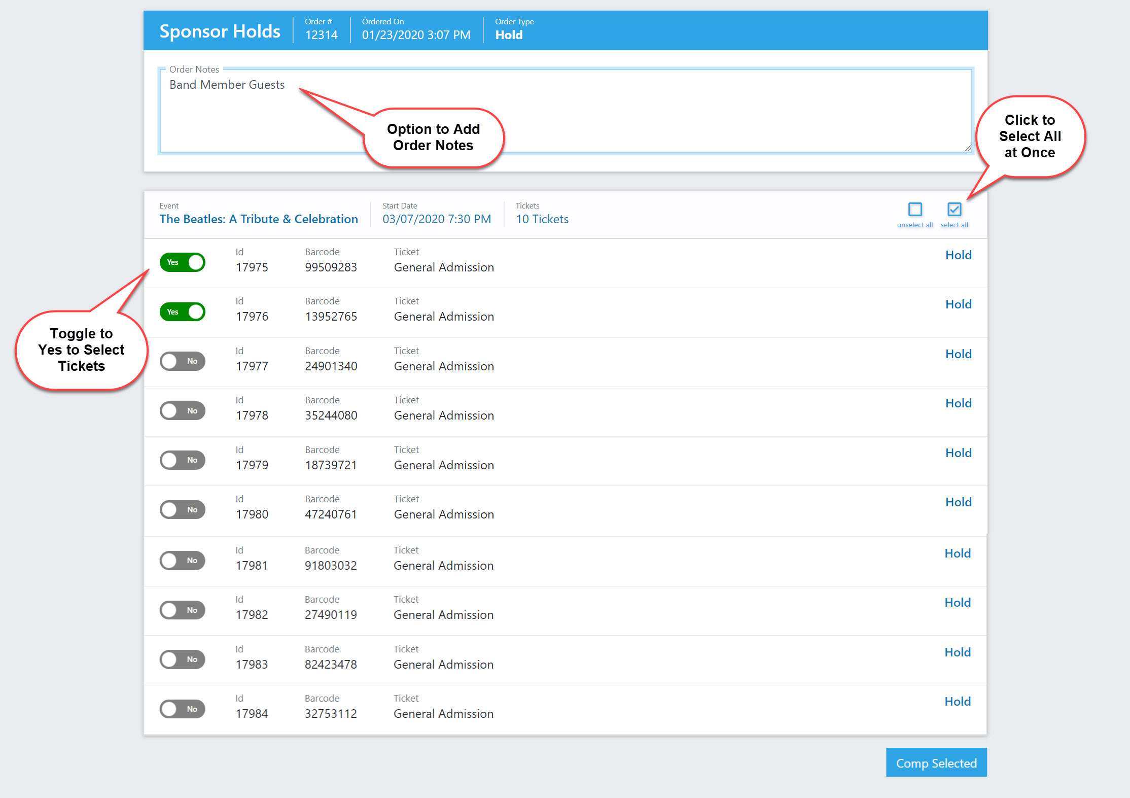The width and height of the screenshot is (1130, 798).
Task: Click barcode 27490119
Action: [x=331, y=615]
